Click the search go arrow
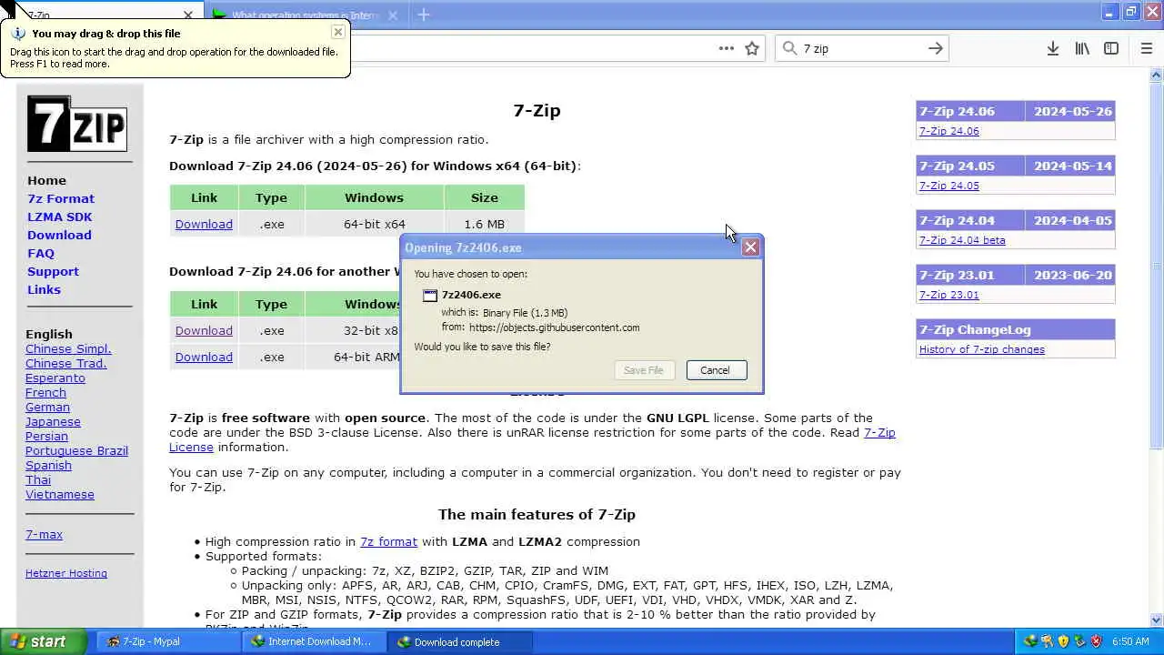 935,48
